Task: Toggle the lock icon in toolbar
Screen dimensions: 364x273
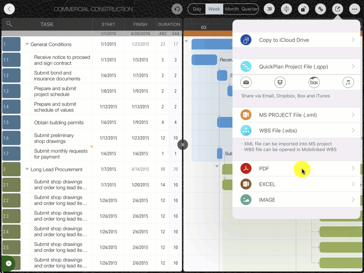Action: tap(303, 9)
